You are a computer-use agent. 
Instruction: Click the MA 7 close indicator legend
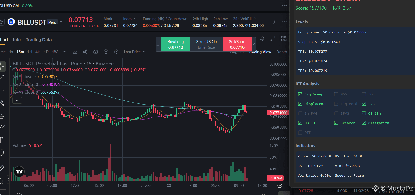coord(35,77)
